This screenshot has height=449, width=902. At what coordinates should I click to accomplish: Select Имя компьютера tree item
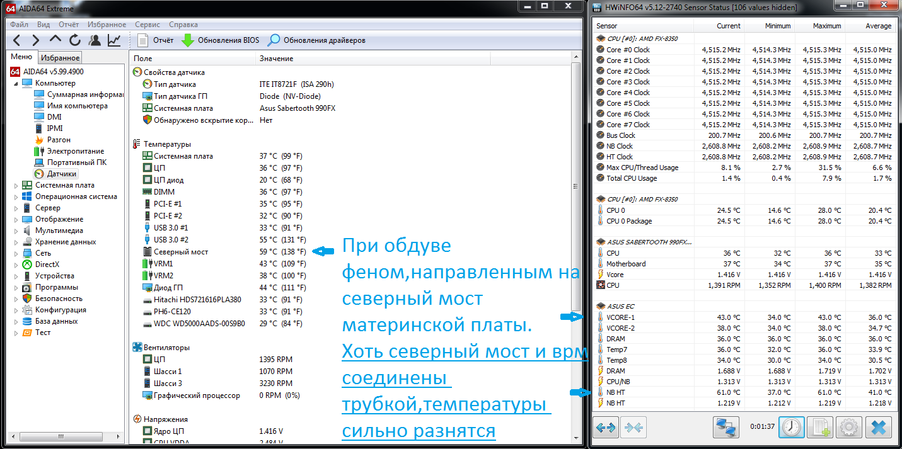pyautogui.click(x=71, y=106)
